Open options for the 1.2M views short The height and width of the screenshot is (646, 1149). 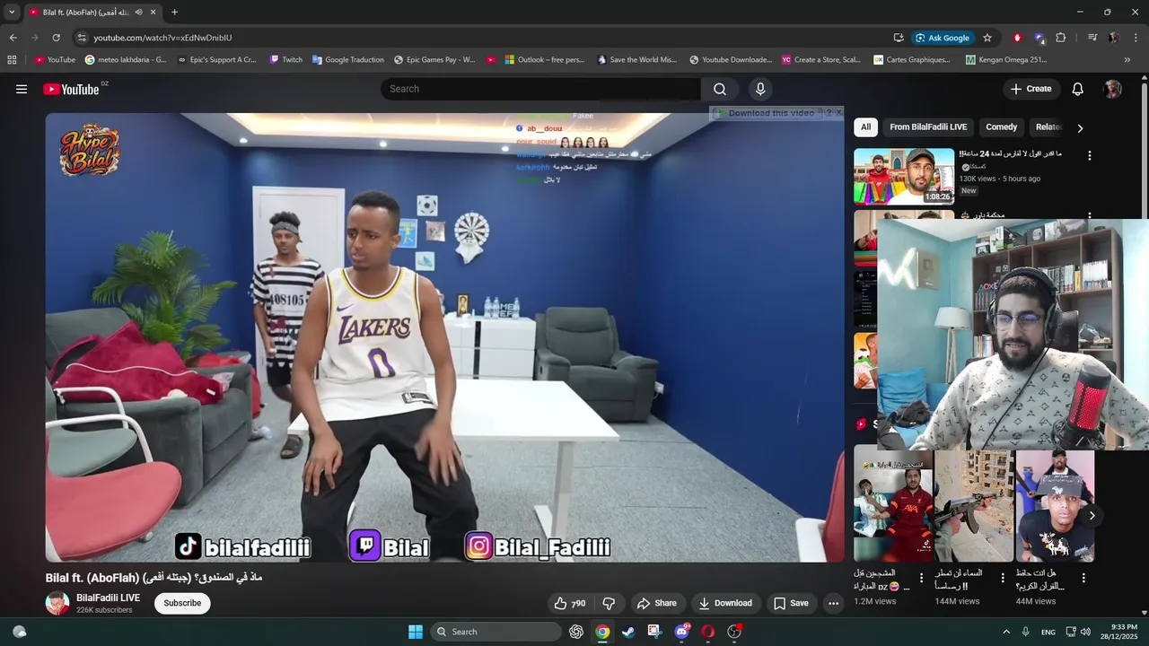(x=921, y=578)
